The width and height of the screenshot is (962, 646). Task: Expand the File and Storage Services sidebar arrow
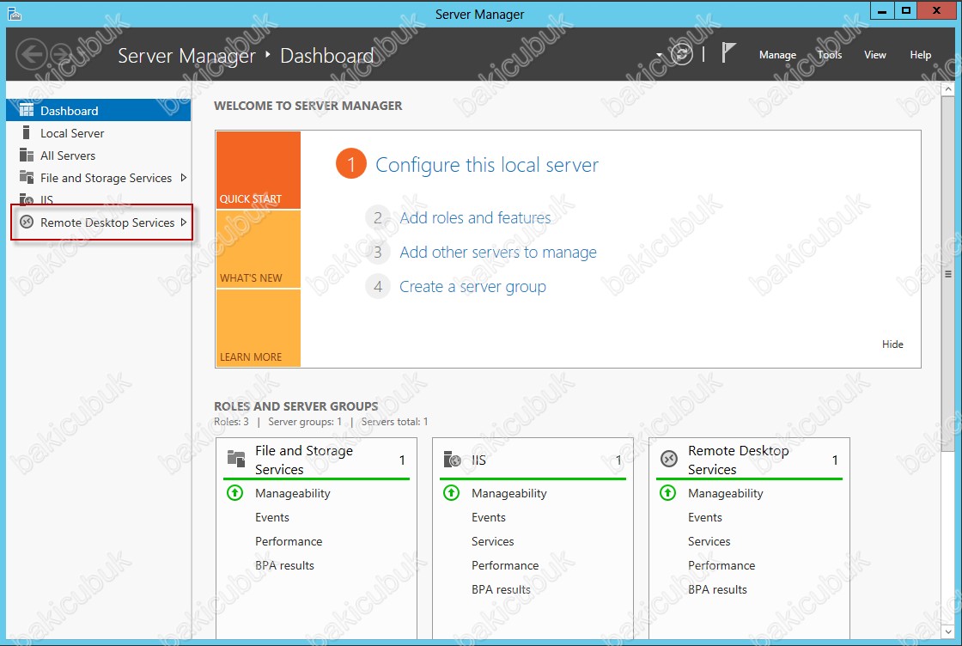184,177
